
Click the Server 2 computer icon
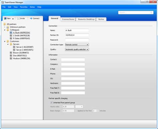[14, 50]
